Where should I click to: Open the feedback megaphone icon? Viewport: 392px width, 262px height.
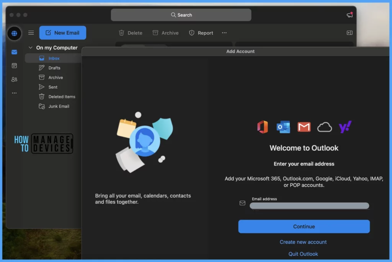[350, 15]
